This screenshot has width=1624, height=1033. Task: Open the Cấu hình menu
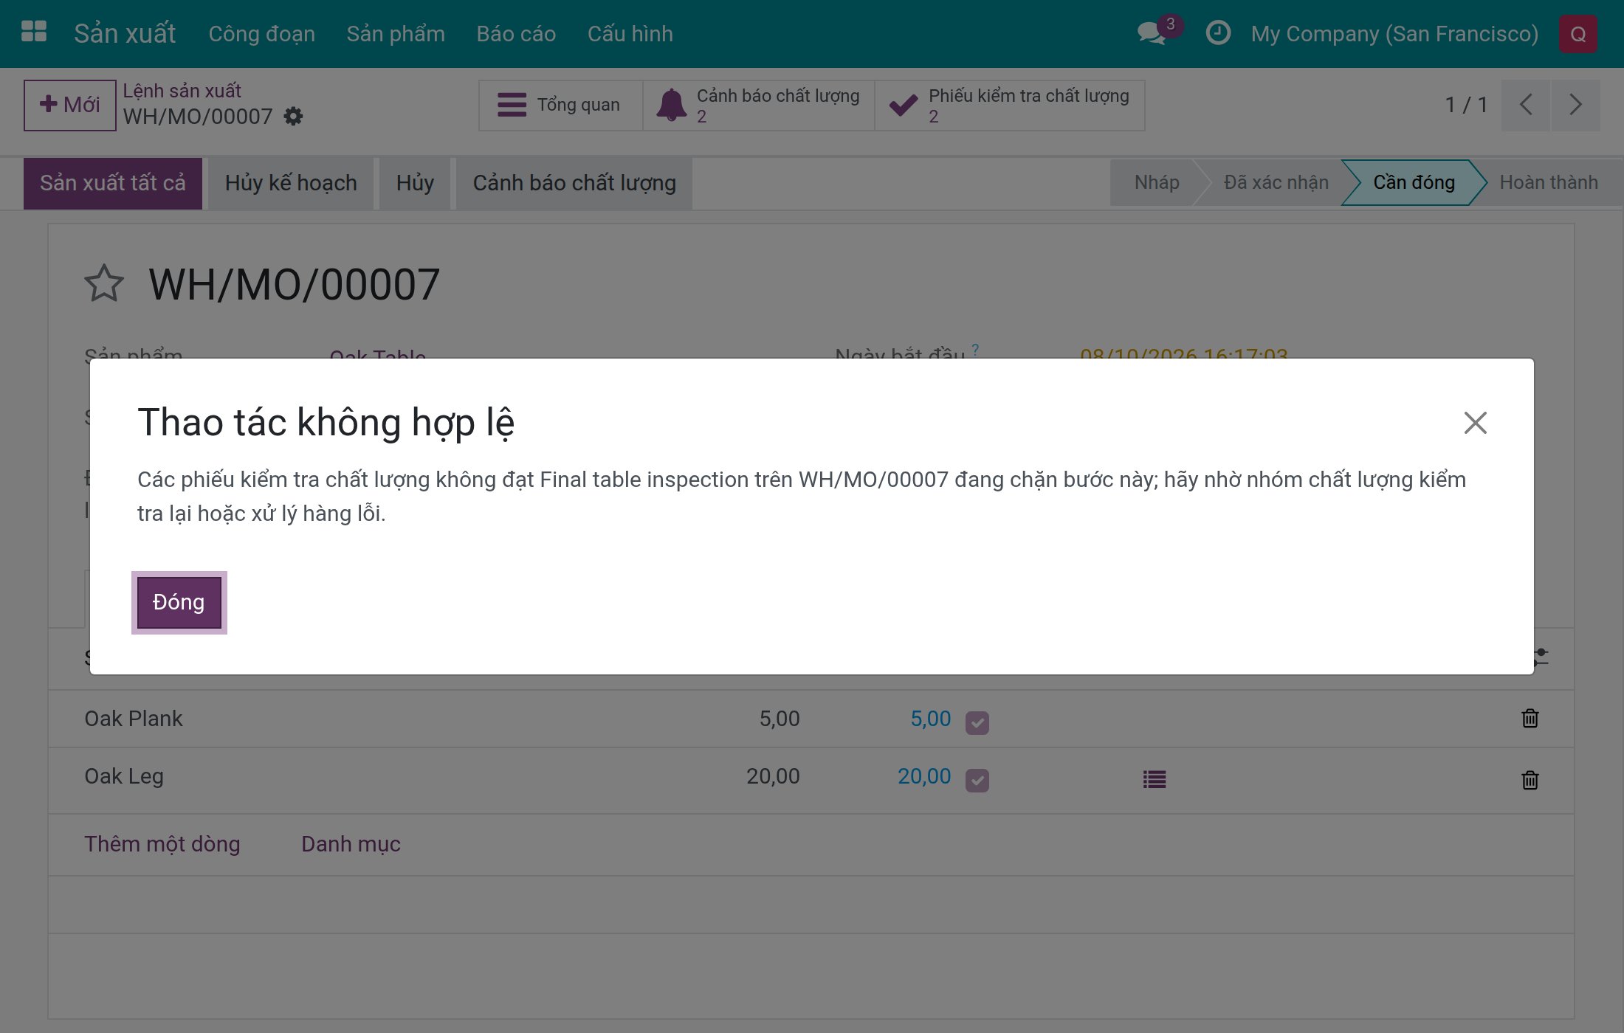(x=630, y=34)
